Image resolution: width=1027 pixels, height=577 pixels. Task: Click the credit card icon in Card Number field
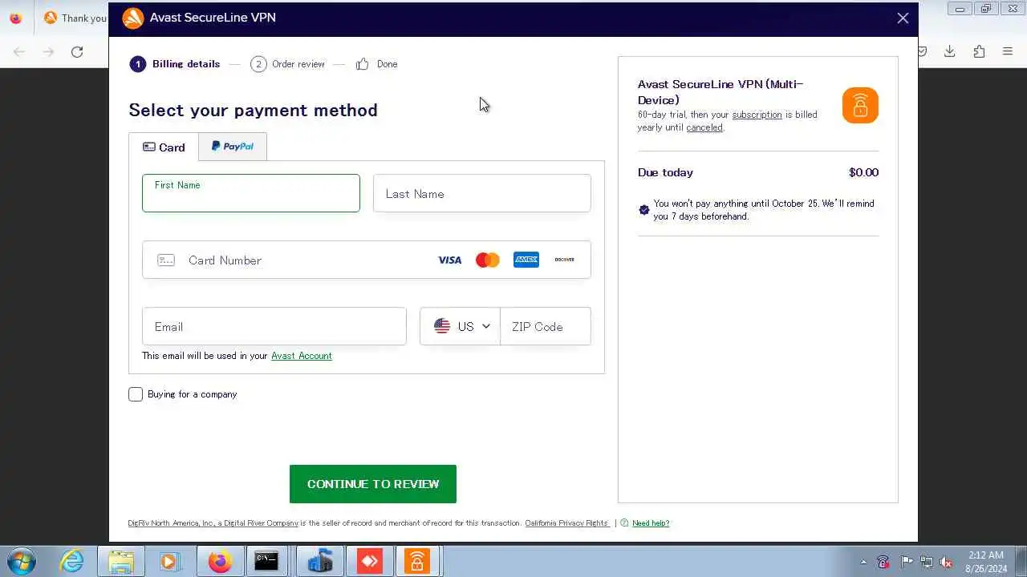pos(166,260)
